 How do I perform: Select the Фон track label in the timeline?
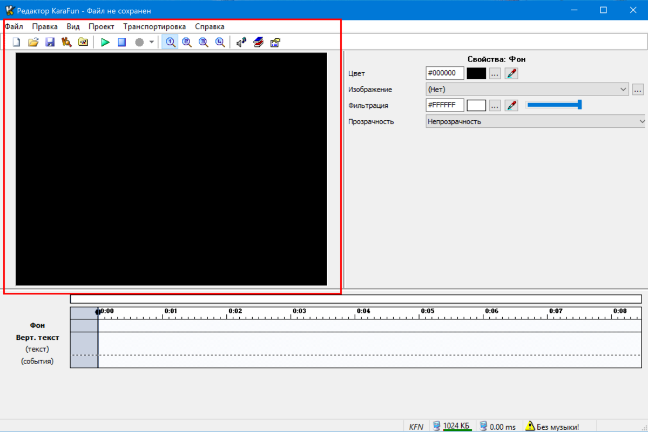click(38, 325)
